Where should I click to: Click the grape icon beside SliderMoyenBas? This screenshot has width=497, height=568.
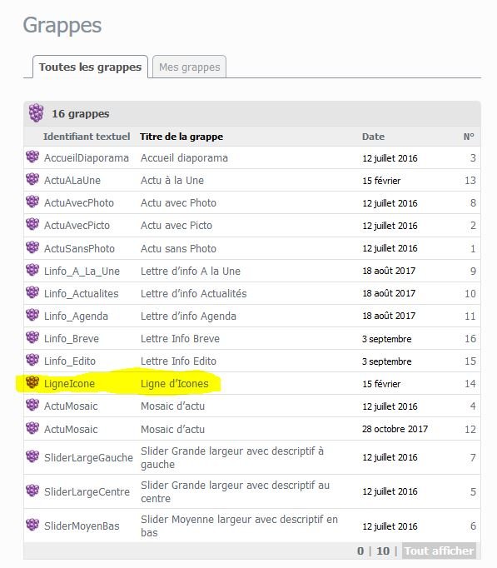point(32,525)
